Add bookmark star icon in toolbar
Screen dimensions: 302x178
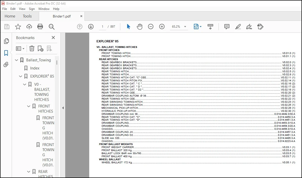(18, 27)
